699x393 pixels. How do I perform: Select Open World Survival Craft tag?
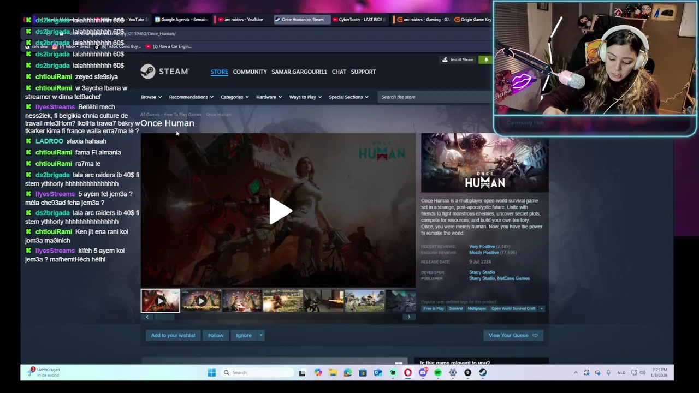(513, 308)
